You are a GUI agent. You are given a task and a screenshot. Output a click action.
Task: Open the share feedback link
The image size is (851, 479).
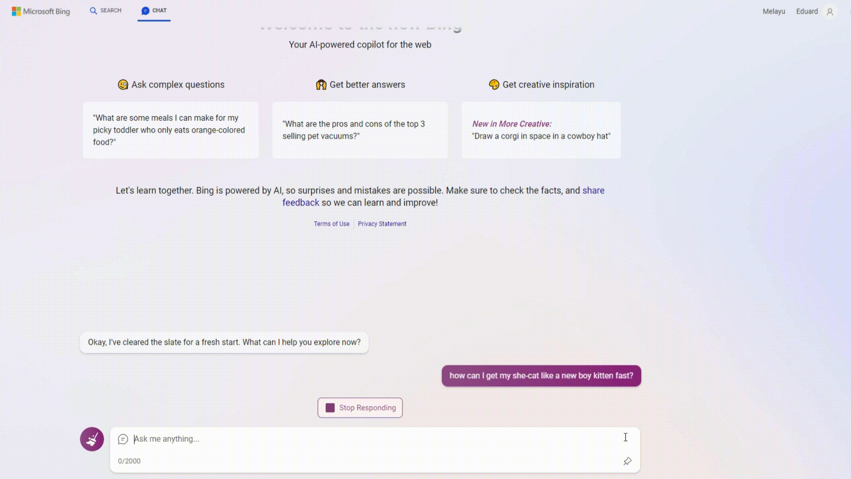click(x=443, y=196)
